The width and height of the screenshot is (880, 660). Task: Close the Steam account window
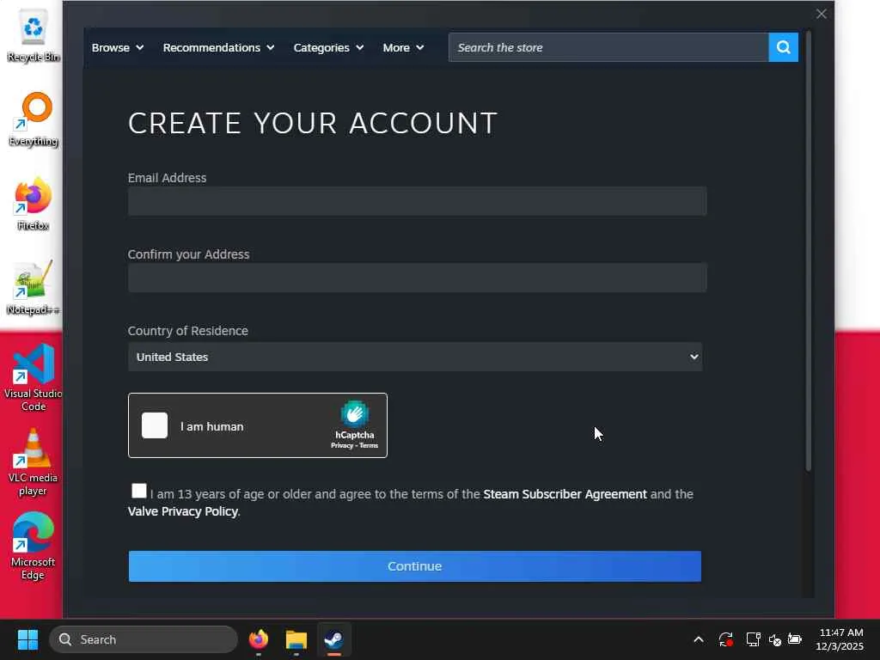821,14
